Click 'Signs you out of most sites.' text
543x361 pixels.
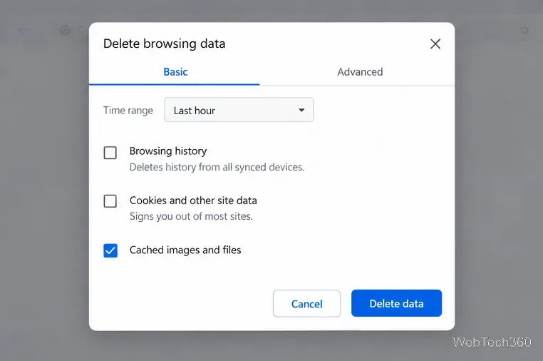[191, 216]
